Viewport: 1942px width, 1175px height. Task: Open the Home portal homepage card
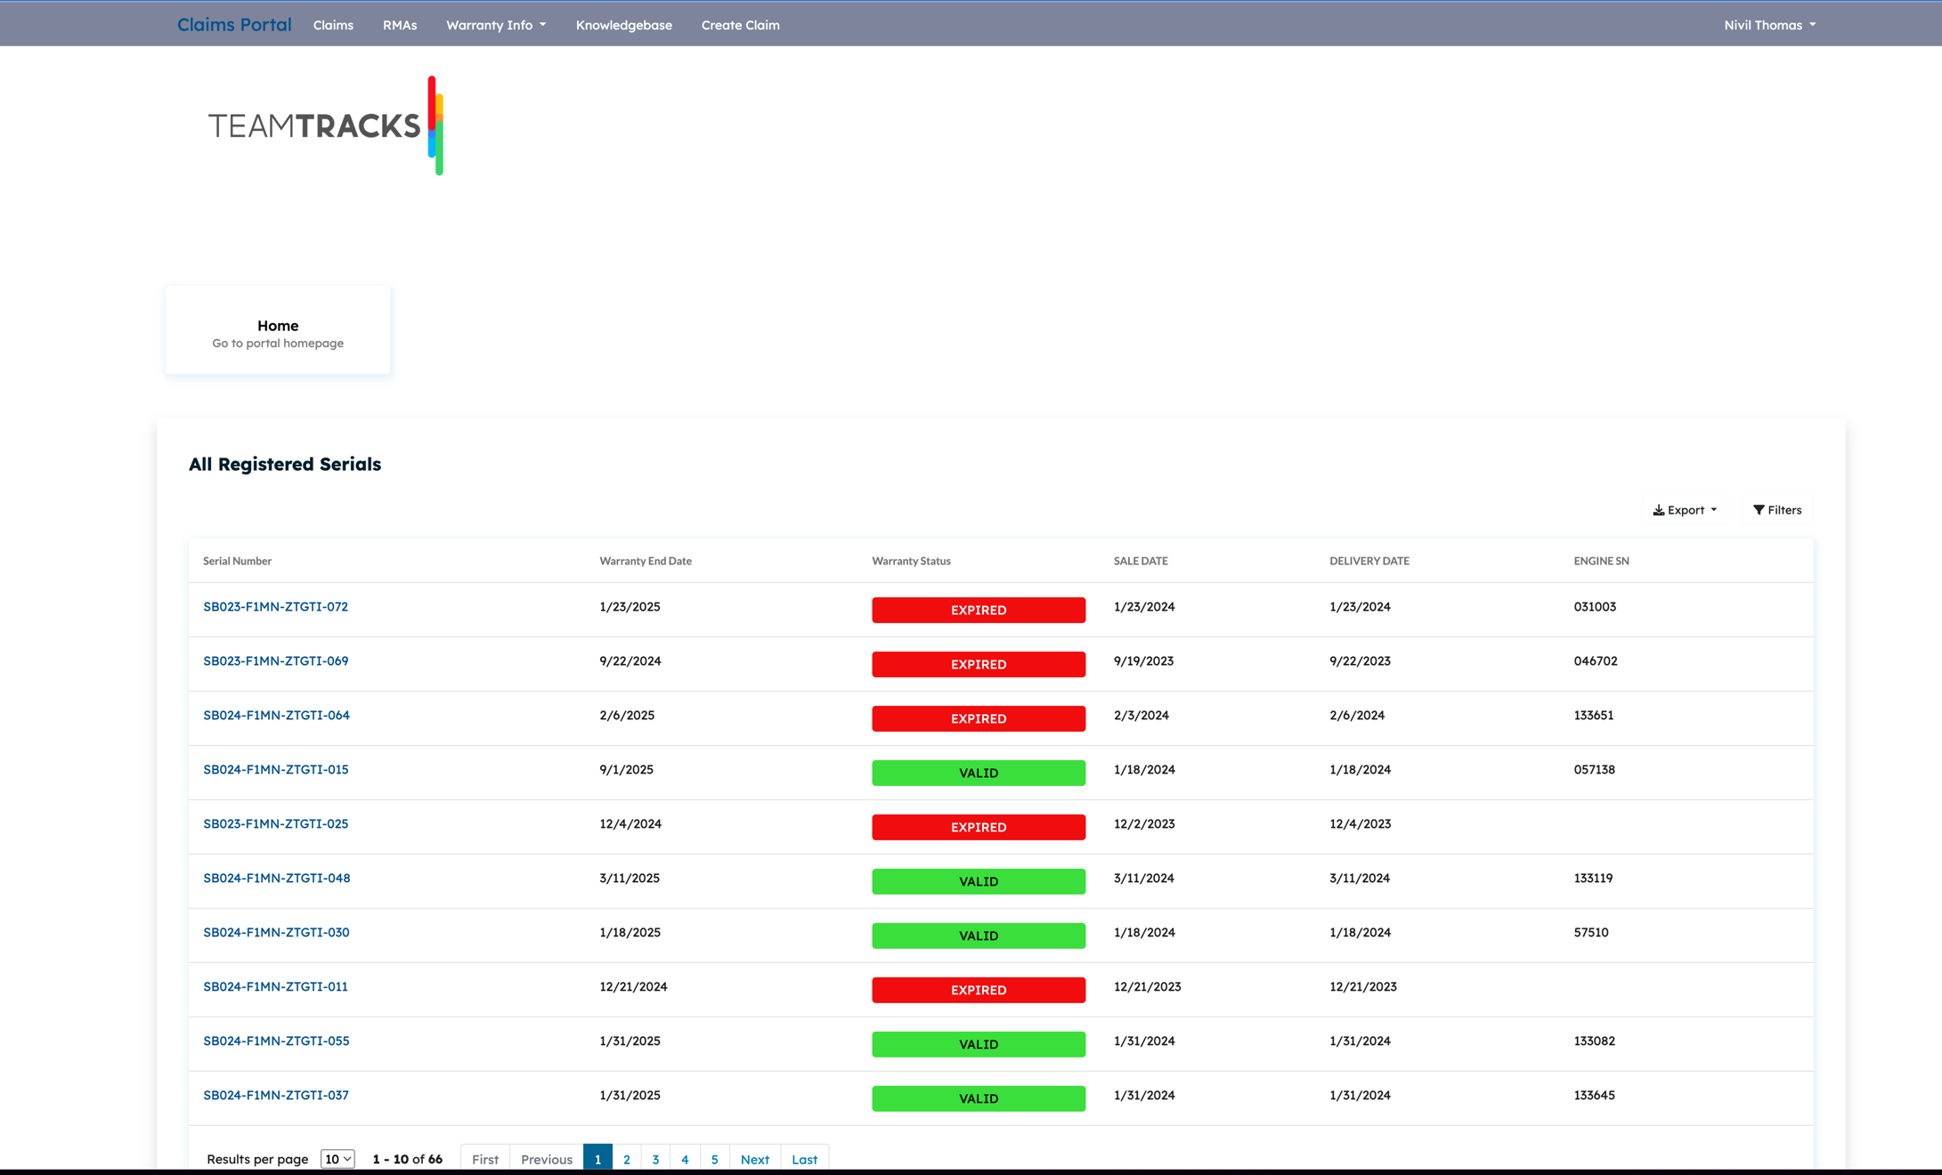[x=278, y=330]
